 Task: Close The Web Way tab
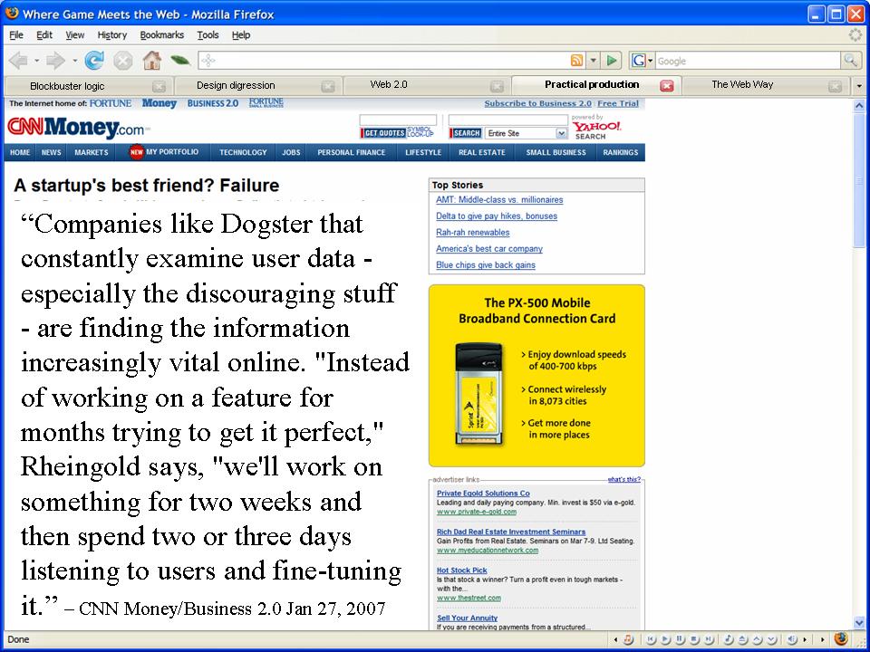click(x=835, y=86)
